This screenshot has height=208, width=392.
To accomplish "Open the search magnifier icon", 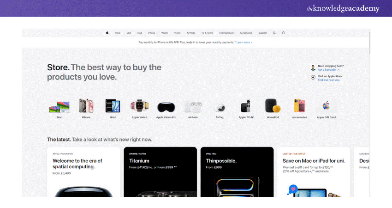I will coord(274,33).
